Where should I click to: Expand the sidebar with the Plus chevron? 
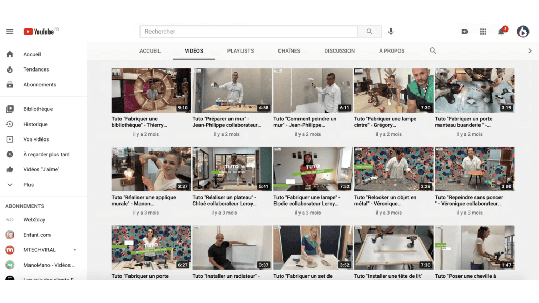coord(9,185)
